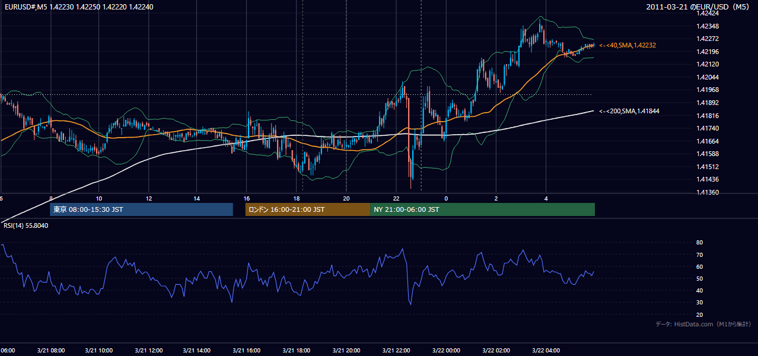Click price axis value 1.42044
Viewport: 758px width, 356px height.
[x=707, y=77]
